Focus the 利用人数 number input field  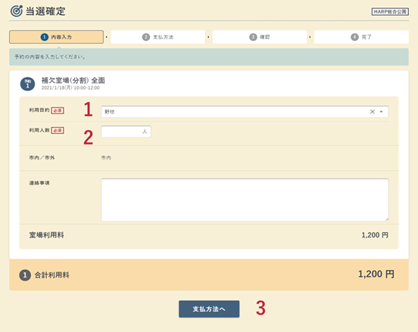pyautogui.click(x=126, y=132)
